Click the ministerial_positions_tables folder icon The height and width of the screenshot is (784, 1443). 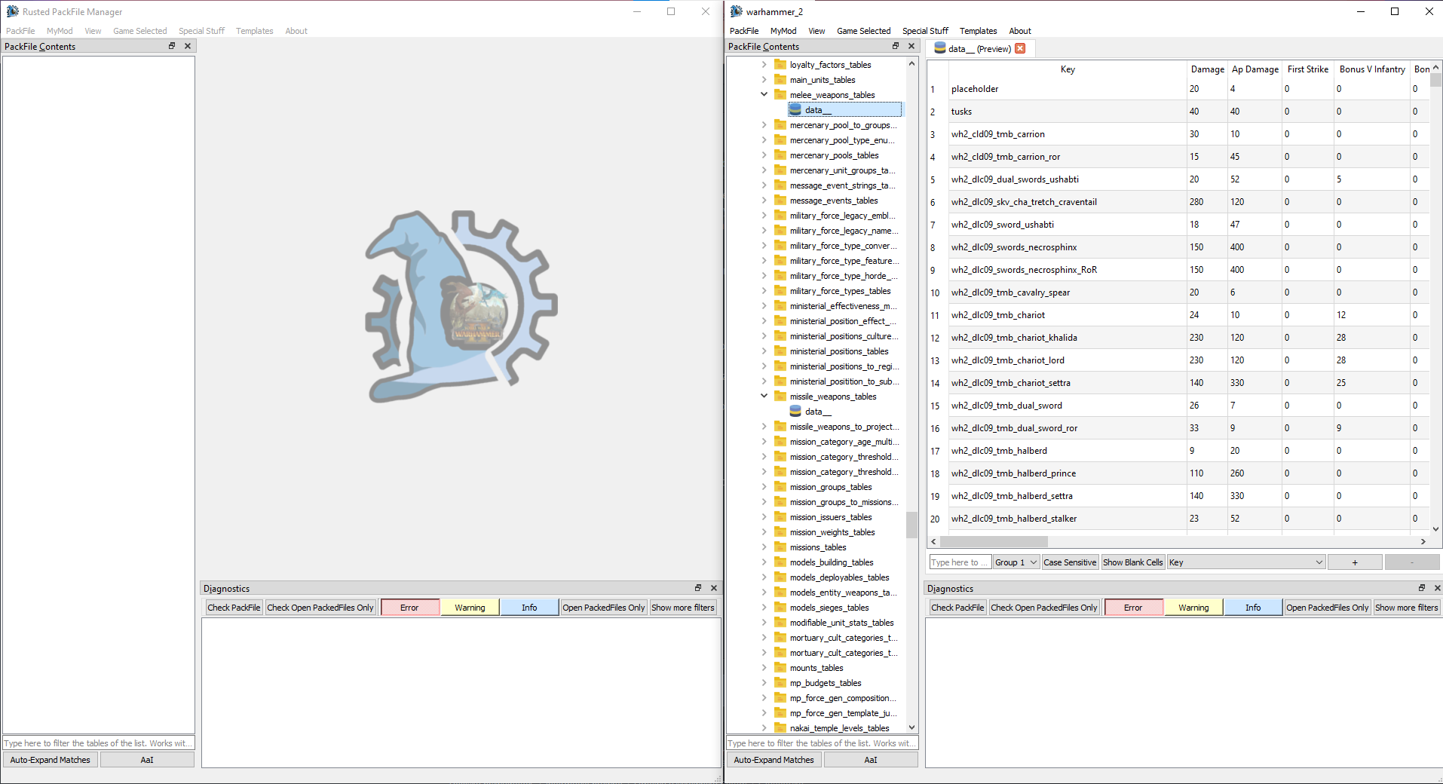tap(780, 351)
